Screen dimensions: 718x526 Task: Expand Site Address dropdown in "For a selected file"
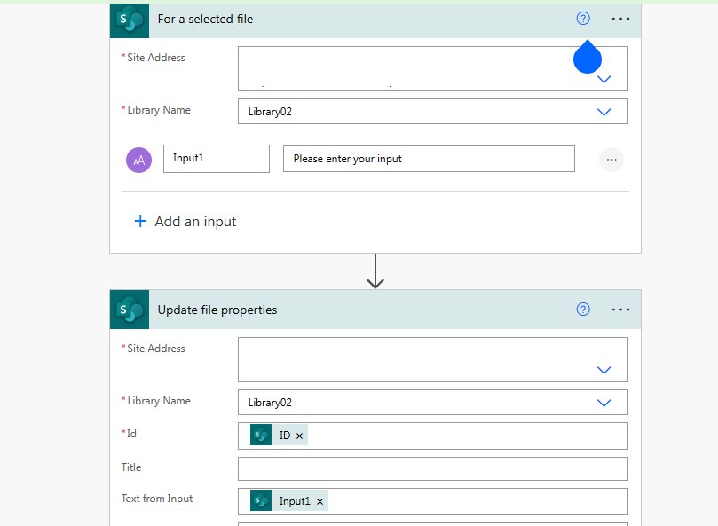[604, 79]
